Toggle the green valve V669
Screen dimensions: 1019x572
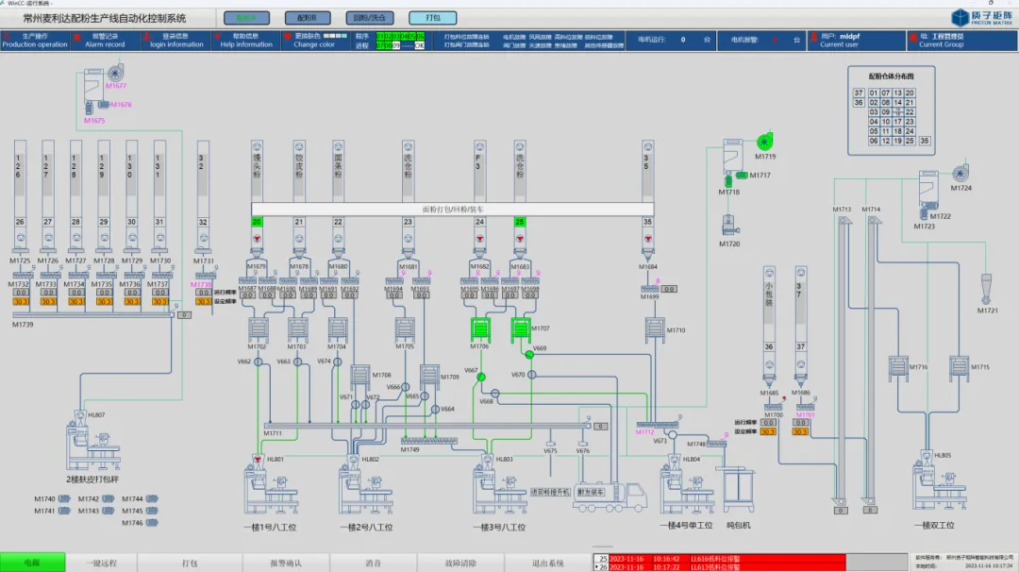point(529,355)
